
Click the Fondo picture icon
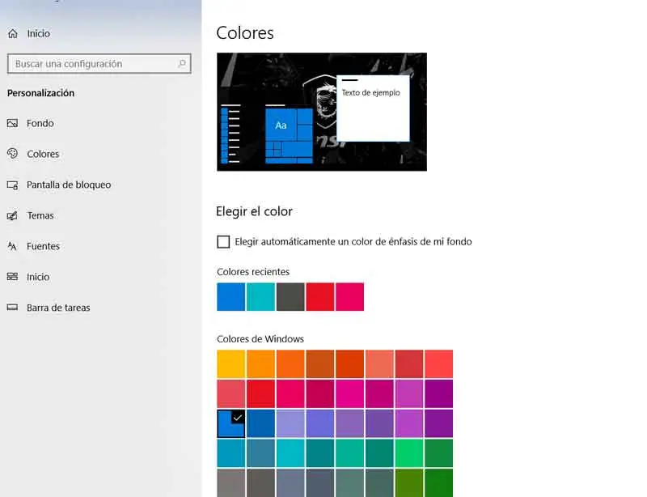[x=12, y=123]
